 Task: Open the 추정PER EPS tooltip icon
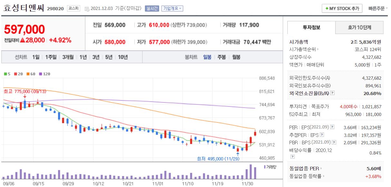322,135
